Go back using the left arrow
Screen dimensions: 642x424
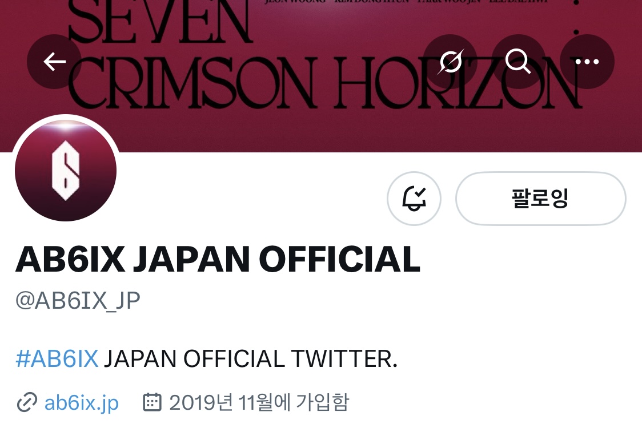point(54,62)
